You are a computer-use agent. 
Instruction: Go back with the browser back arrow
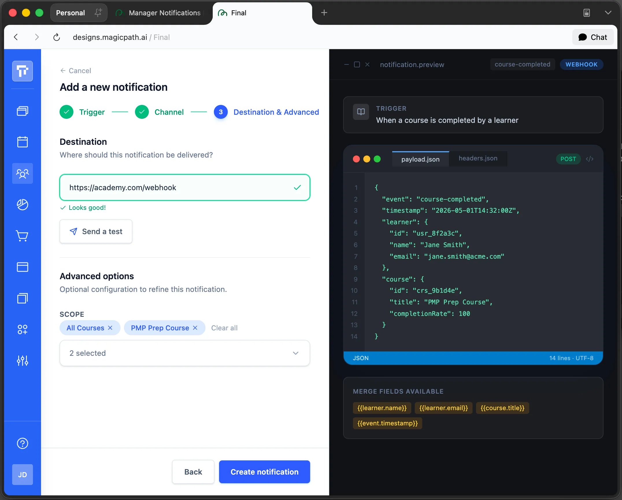16,37
